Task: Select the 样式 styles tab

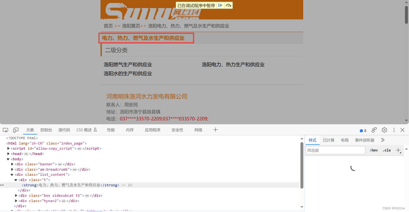Action: [x=312, y=140]
